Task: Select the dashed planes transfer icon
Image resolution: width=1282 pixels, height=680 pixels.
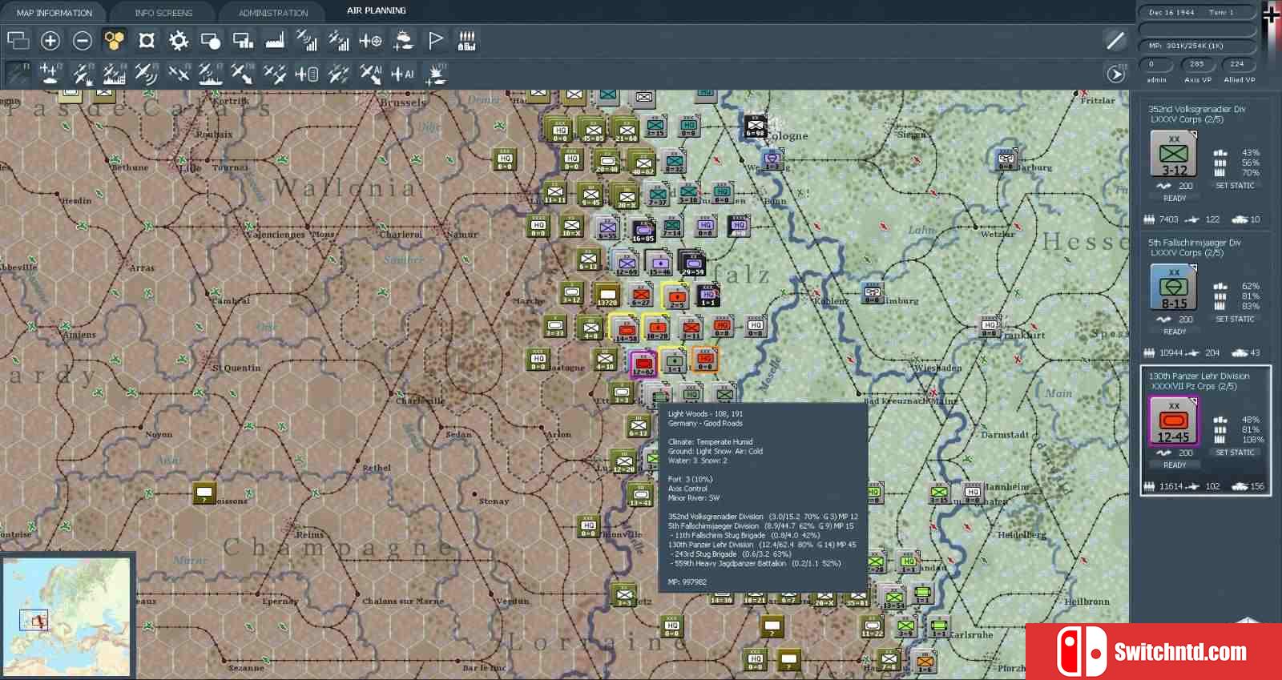Action: pyautogui.click(x=338, y=74)
